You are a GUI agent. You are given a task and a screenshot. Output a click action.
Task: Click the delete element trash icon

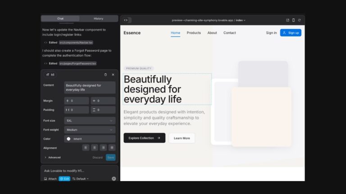(x=105, y=75)
